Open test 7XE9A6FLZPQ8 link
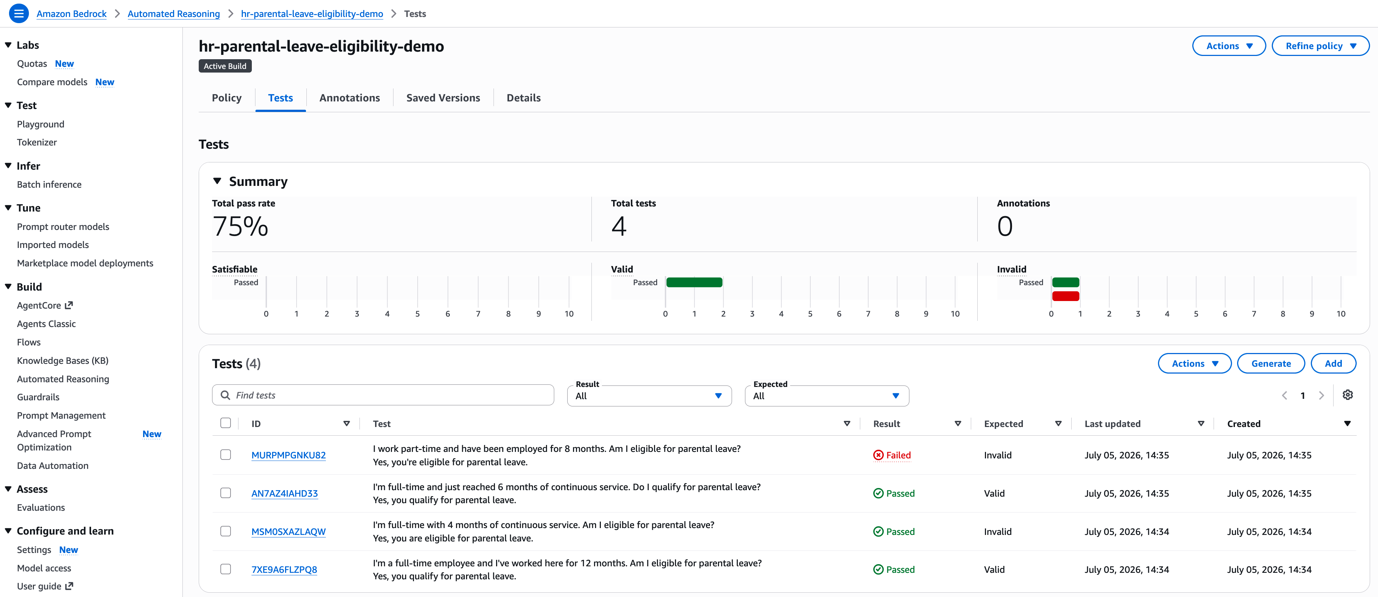 pos(284,570)
